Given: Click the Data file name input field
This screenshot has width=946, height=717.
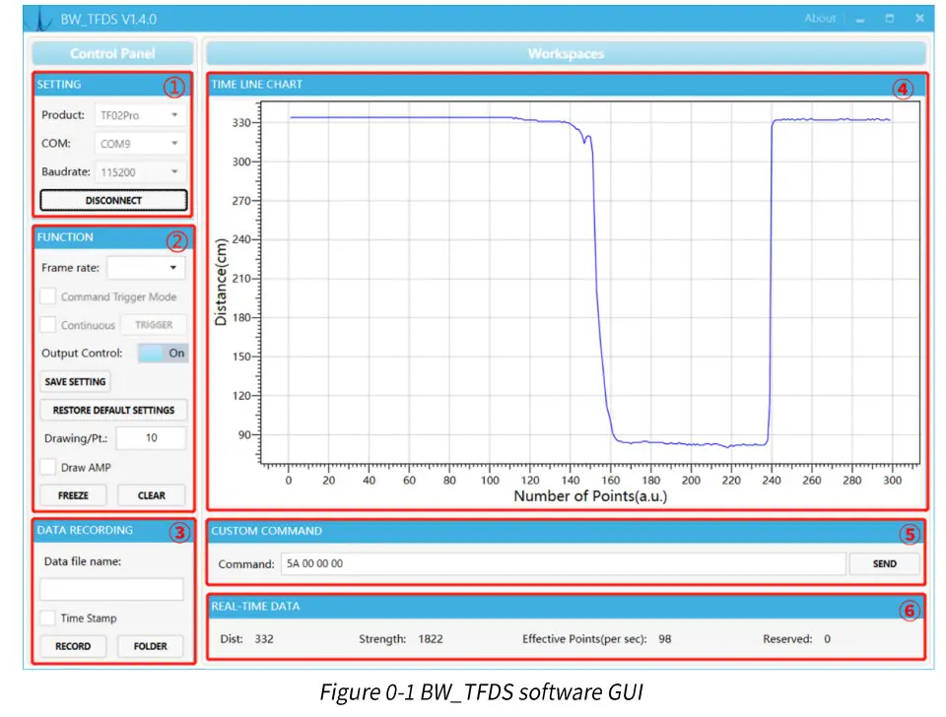Looking at the screenshot, I should pyautogui.click(x=111, y=589).
